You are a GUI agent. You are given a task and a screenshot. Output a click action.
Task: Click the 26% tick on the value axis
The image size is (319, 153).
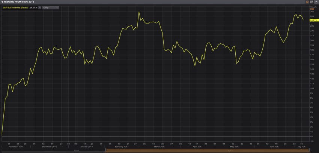tap(311, 12)
